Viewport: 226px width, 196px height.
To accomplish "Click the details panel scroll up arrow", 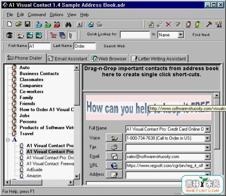I will coord(217,96).
